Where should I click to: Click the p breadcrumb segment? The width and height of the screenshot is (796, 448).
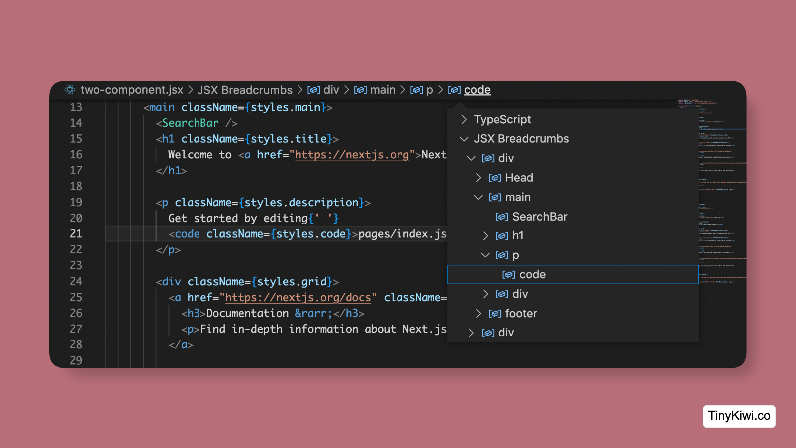[430, 90]
